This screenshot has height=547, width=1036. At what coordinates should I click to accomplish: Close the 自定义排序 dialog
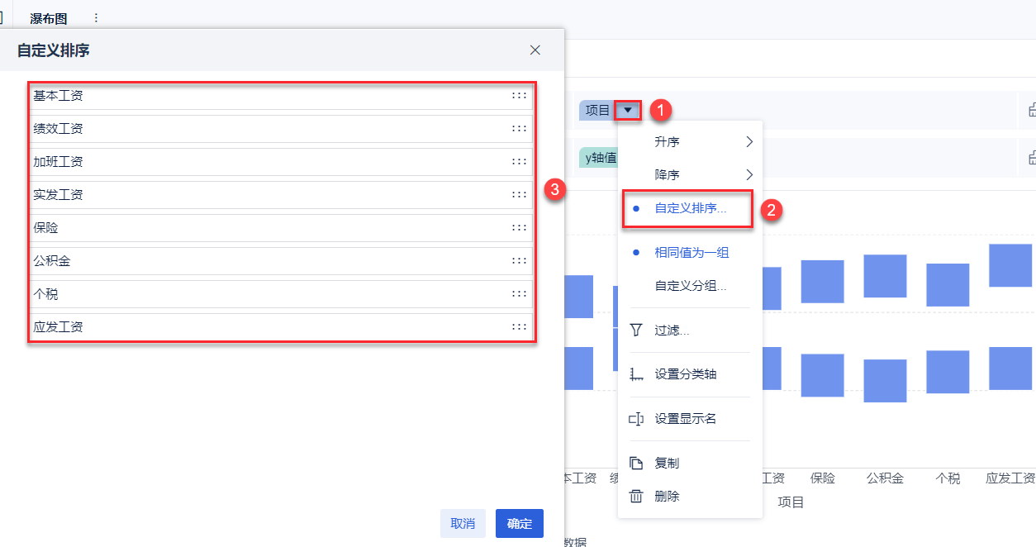point(535,50)
